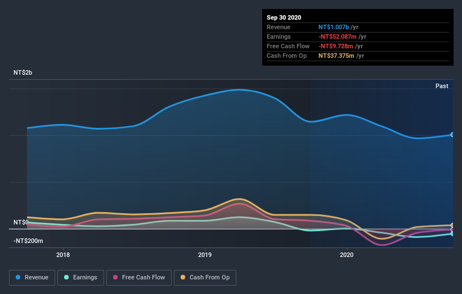Toggle the Free Cash Flow legend button
The image size is (462, 294).
coord(139,278)
